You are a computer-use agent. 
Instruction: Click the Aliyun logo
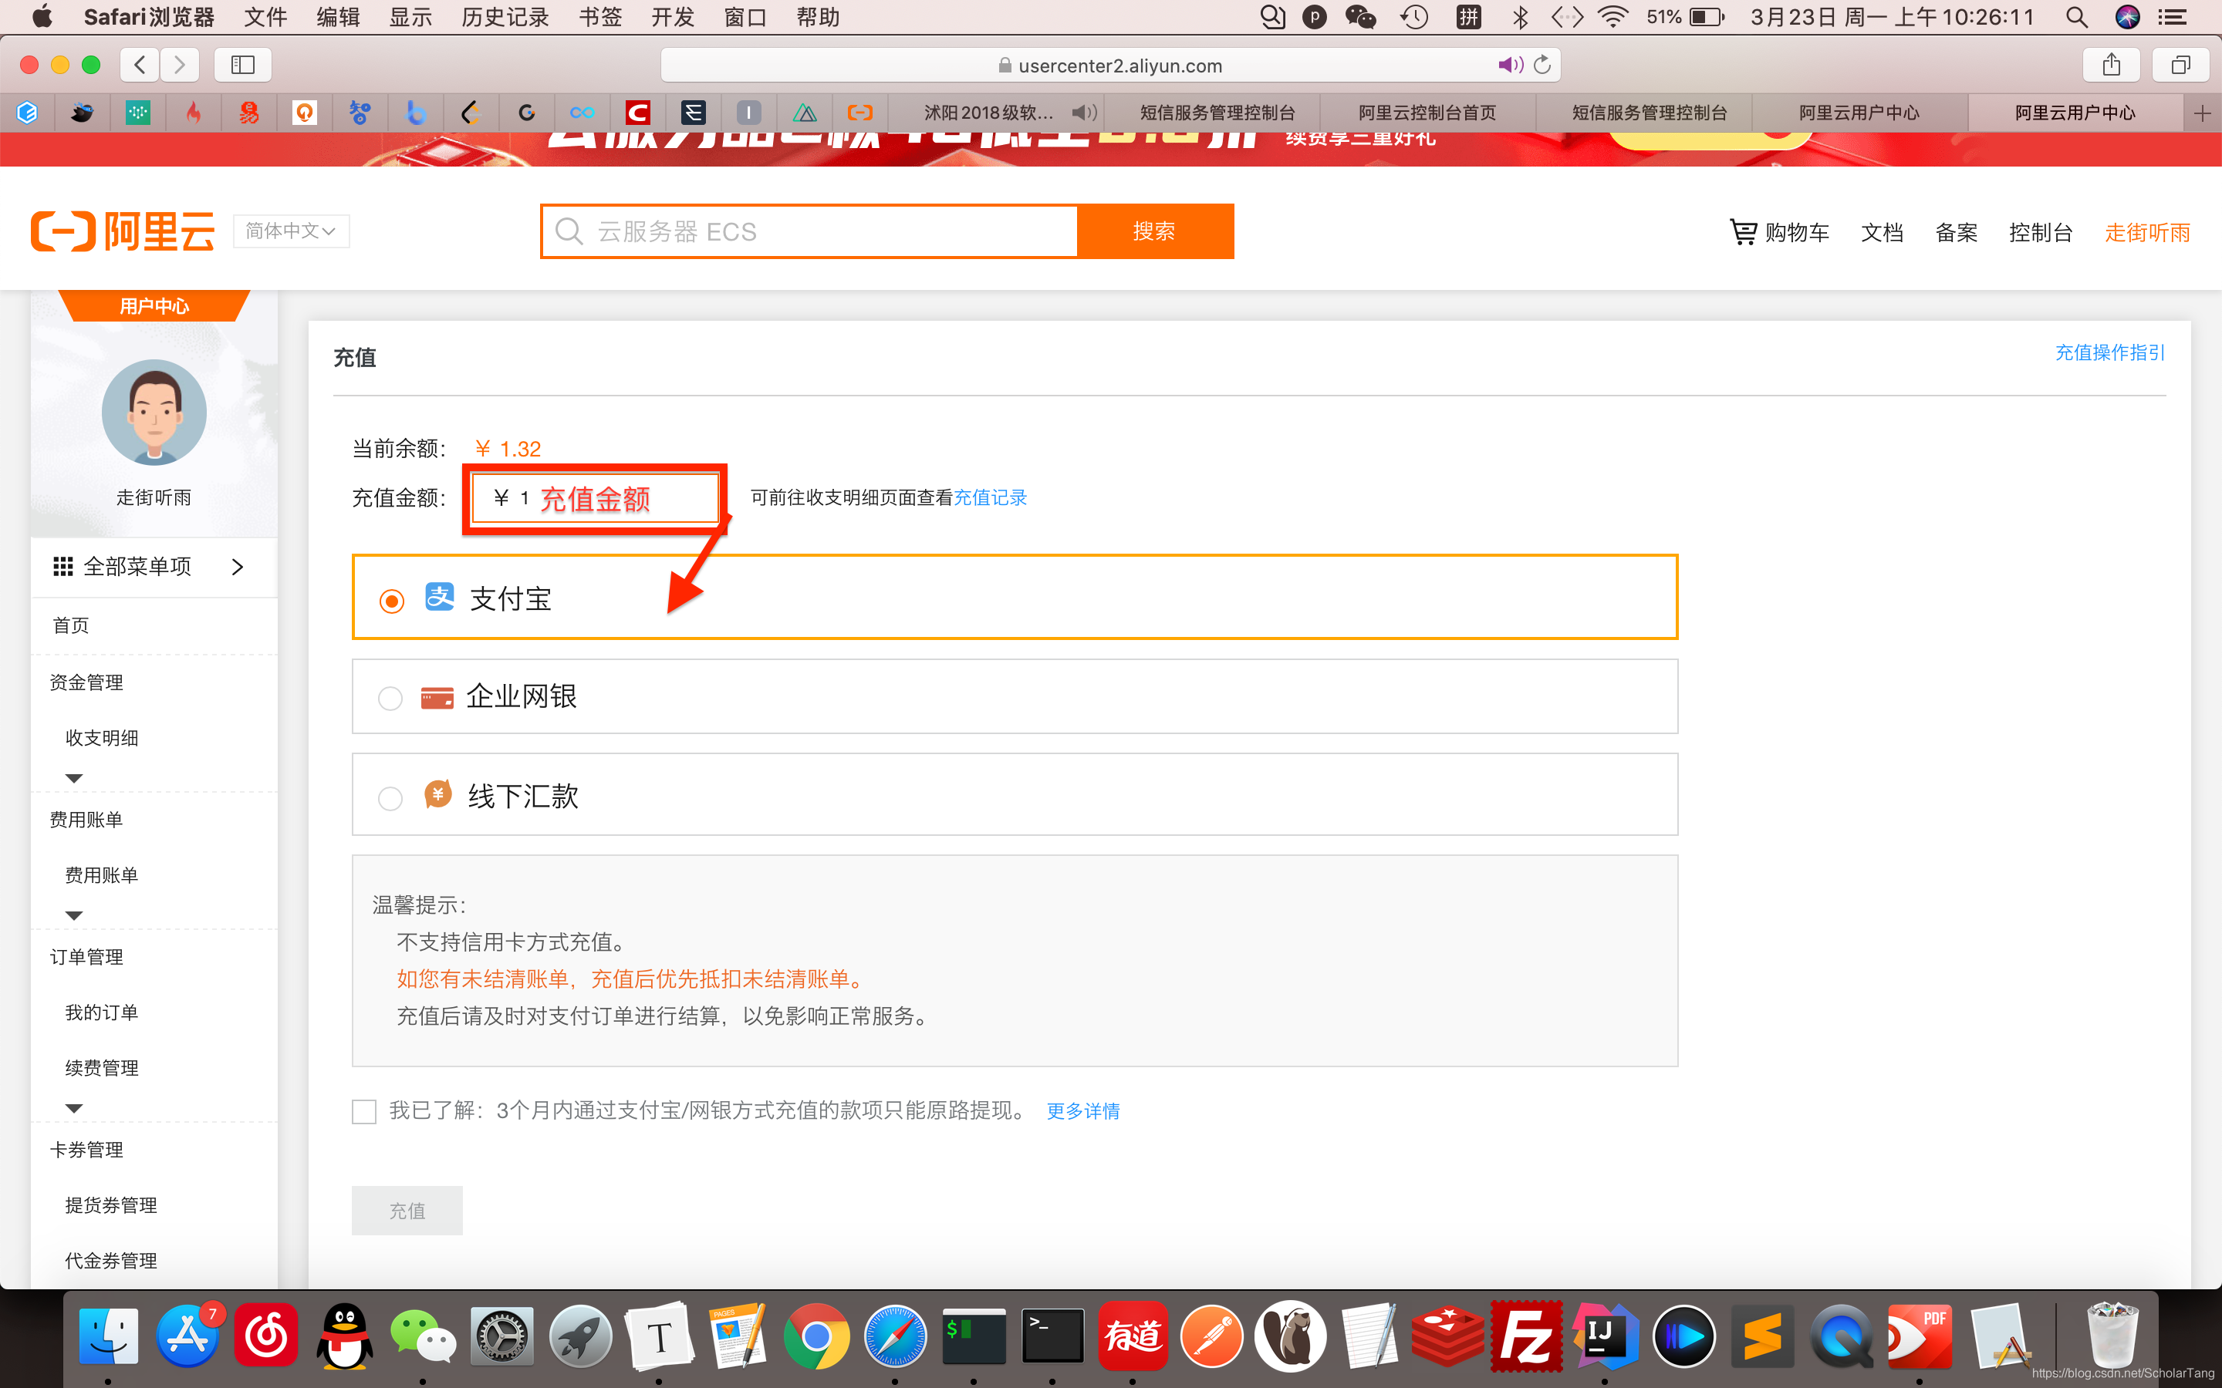pyautogui.click(x=123, y=231)
